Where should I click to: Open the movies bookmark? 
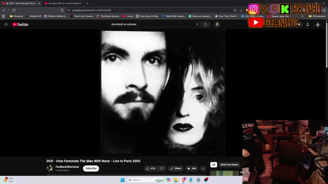128,16
